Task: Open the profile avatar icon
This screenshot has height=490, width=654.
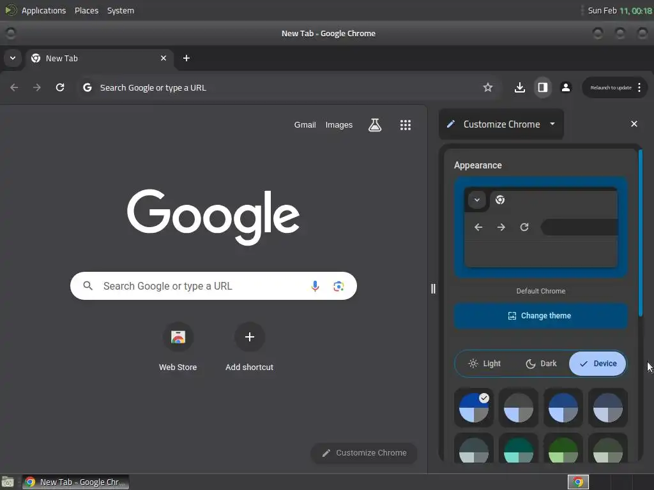Action: pyautogui.click(x=566, y=87)
